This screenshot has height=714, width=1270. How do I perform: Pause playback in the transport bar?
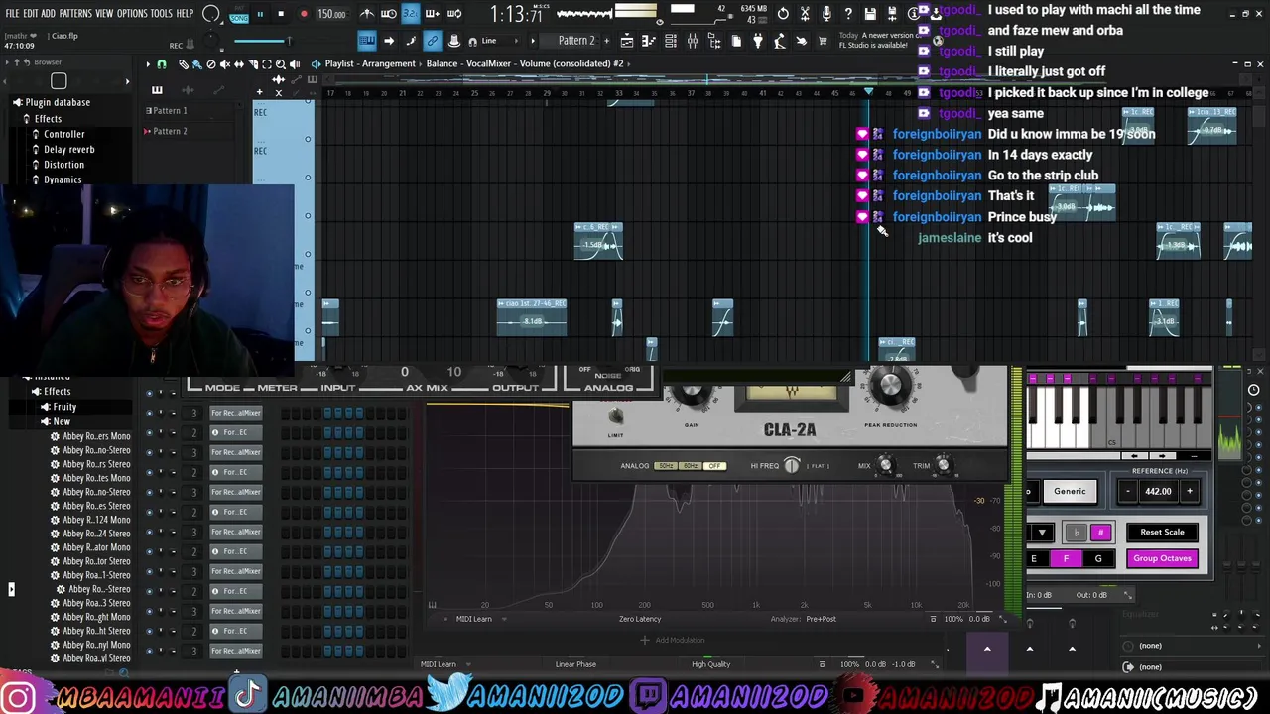260,14
